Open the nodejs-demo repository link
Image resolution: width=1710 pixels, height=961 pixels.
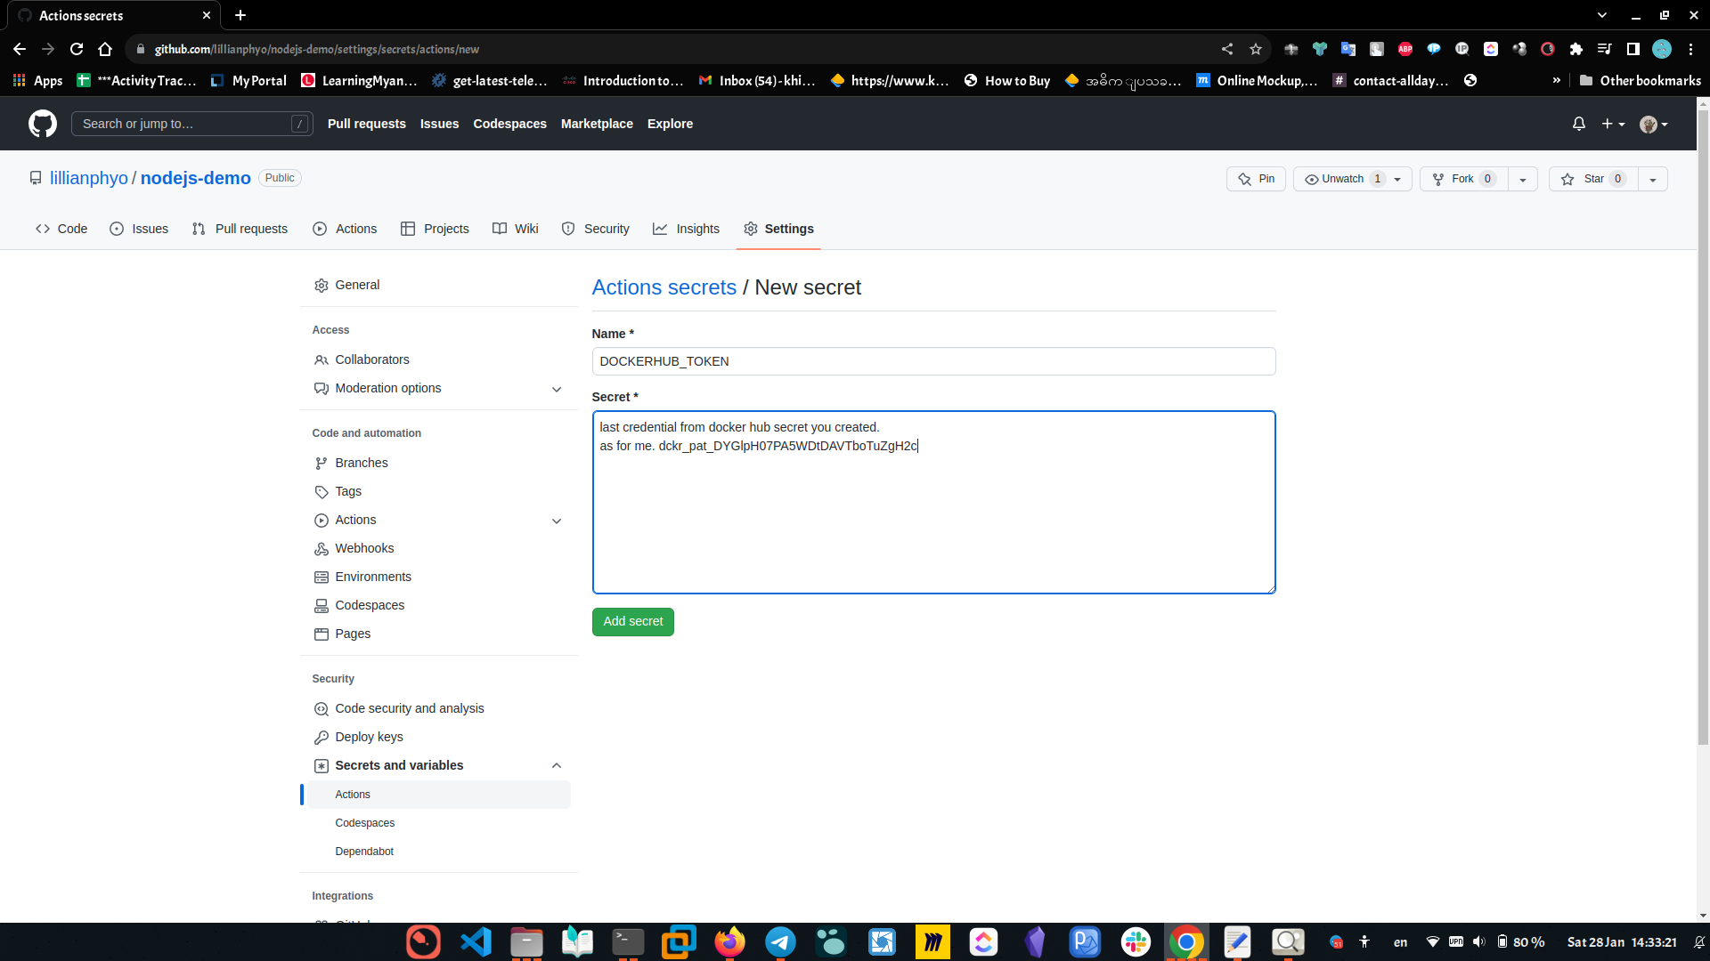point(195,178)
